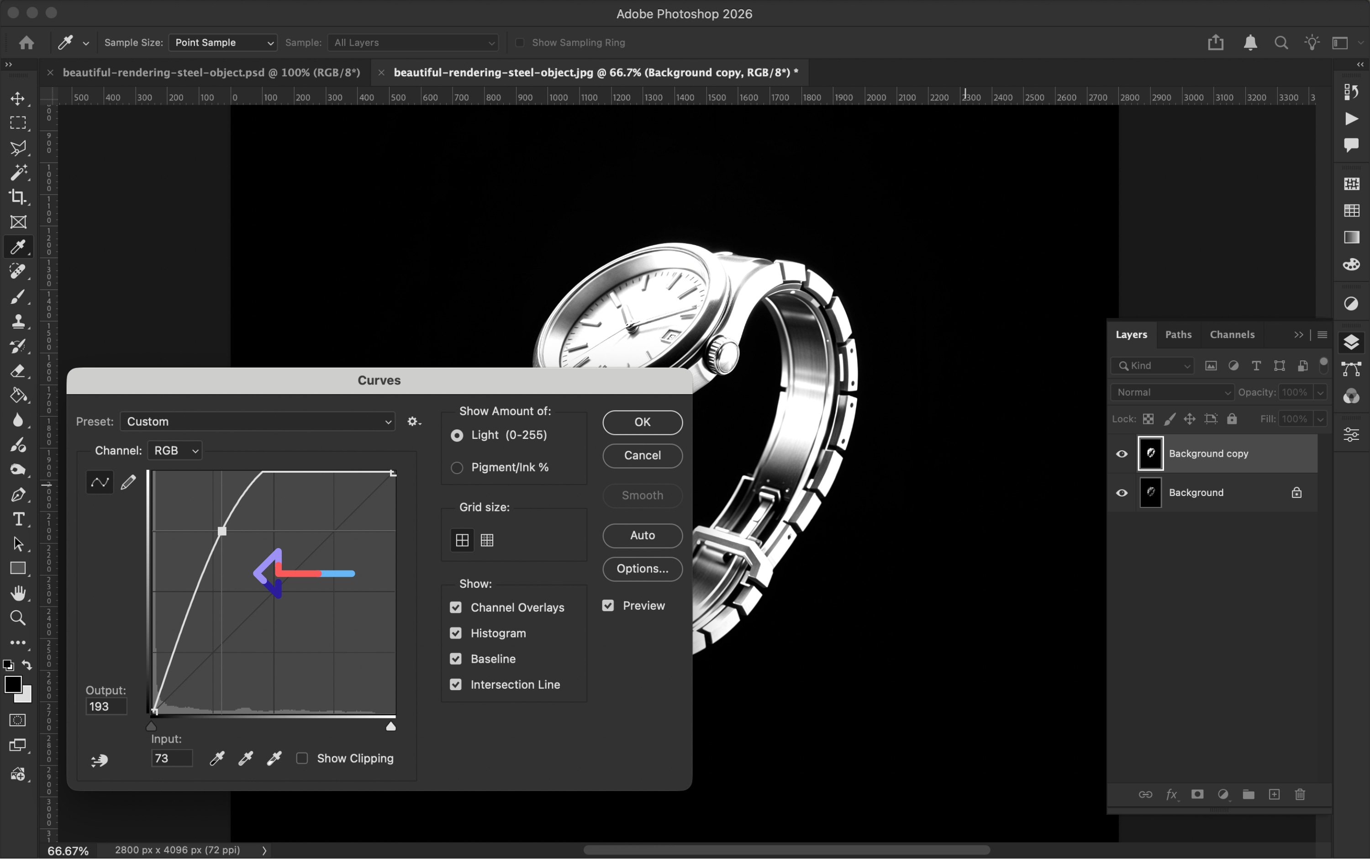Select the detailed grid size icon
Viewport: 1370px width, 860px height.
click(487, 540)
